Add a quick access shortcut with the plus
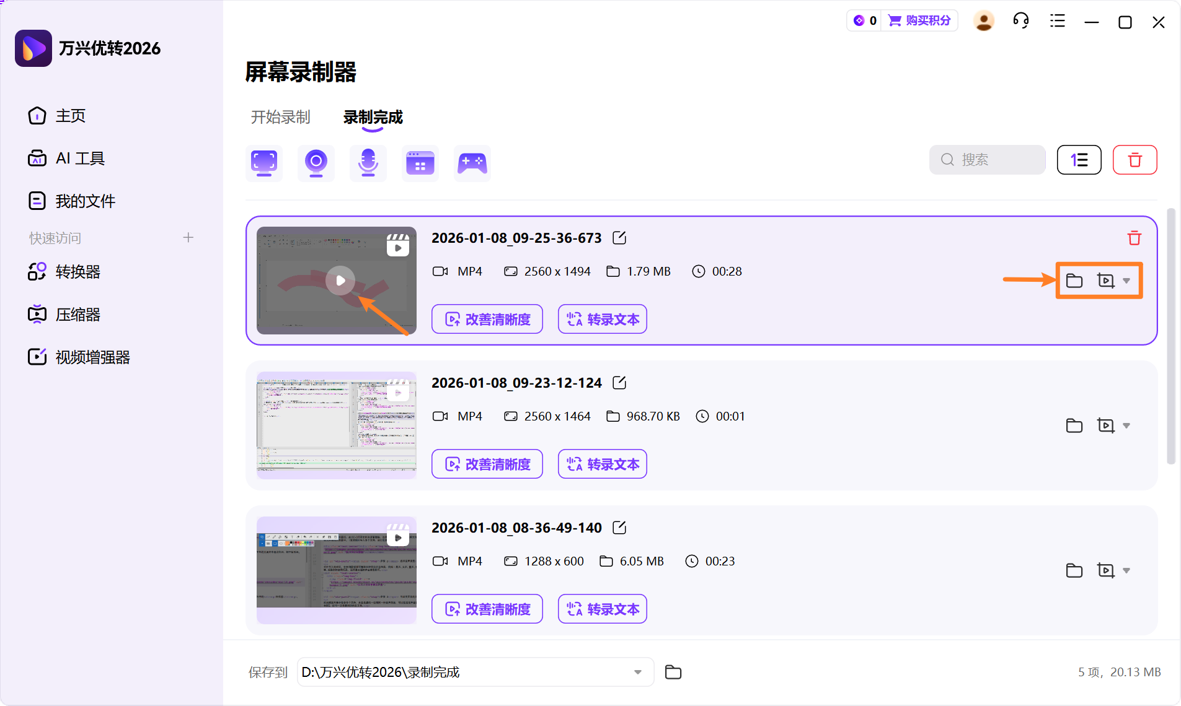Screen dimensions: 1181x706 tap(188, 237)
